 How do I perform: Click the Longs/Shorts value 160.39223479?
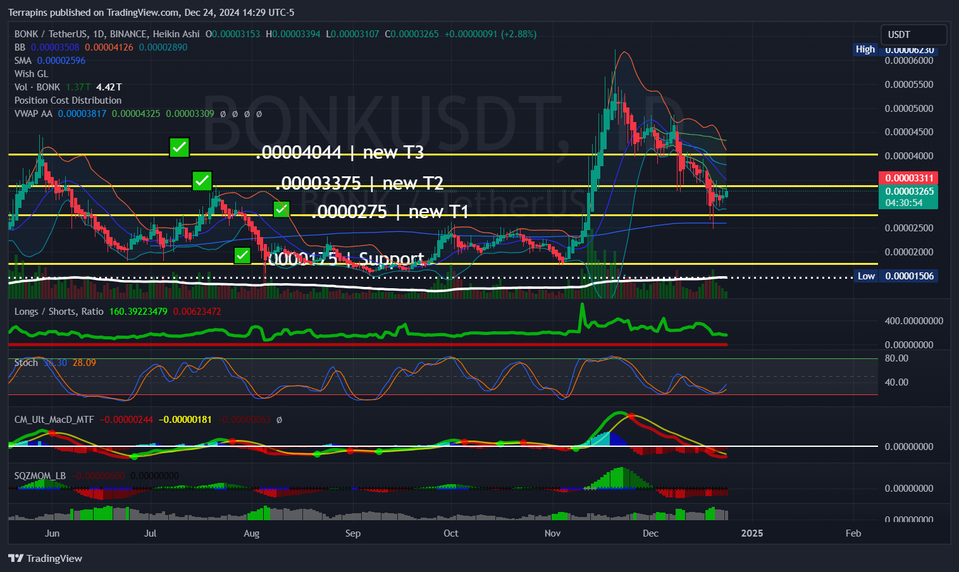[x=139, y=312]
